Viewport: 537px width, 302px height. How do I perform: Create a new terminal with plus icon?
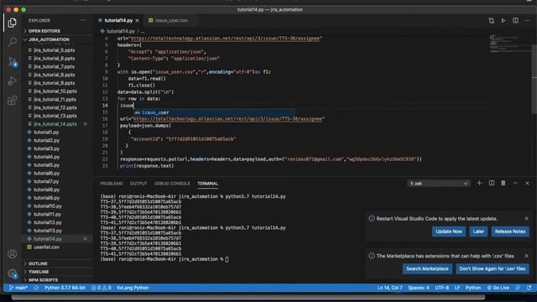coord(479,183)
